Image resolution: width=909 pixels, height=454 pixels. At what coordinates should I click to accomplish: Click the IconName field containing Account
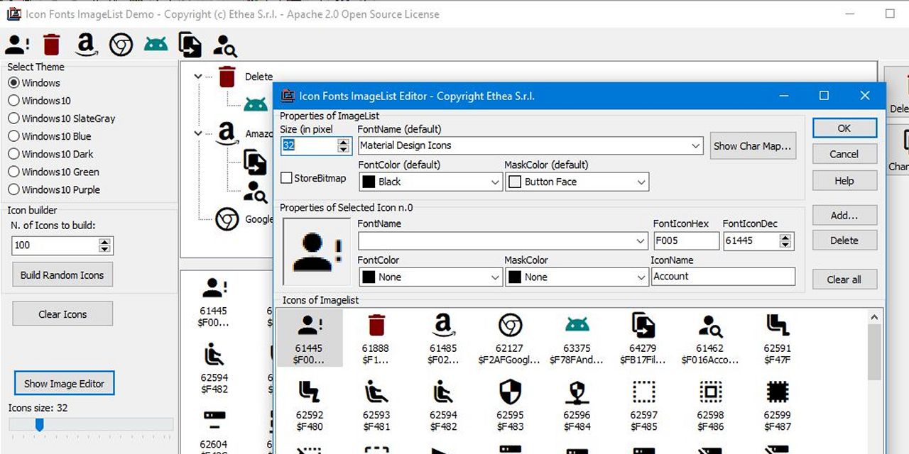(x=722, y=277)
